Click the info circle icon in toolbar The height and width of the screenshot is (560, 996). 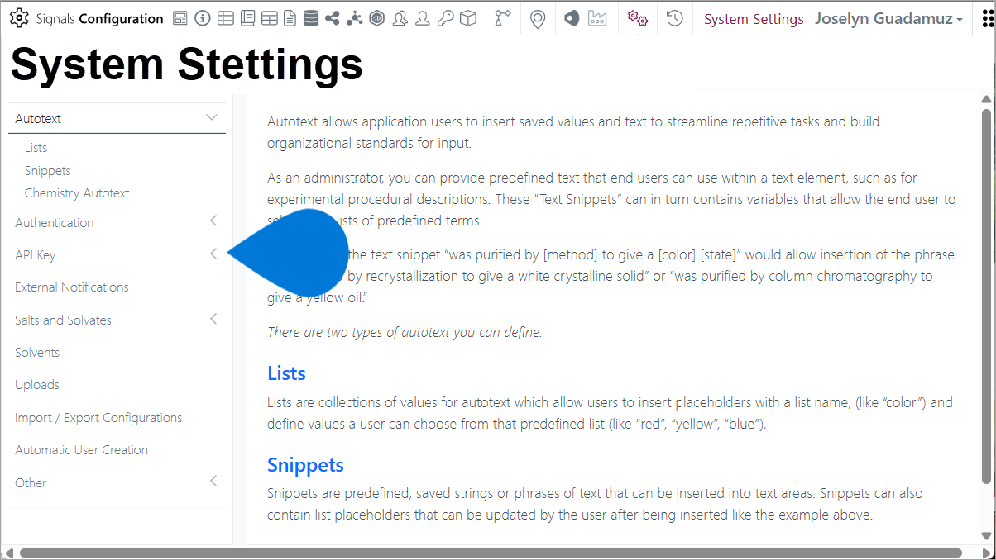click(202, 18)
